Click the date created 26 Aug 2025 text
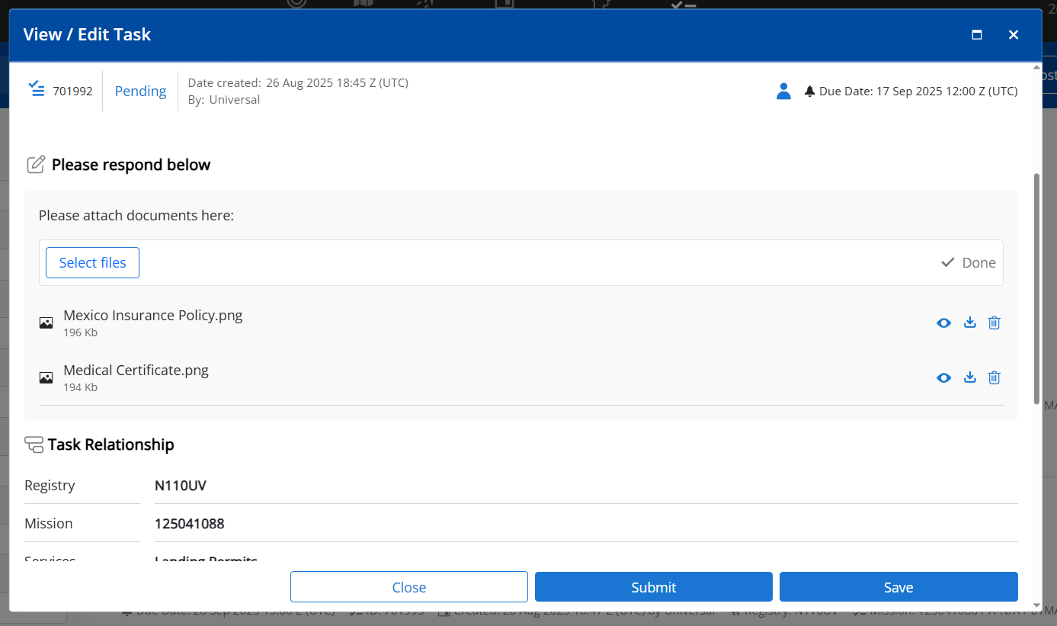This screenshot has height=626, width=1057. click(298, 82)
